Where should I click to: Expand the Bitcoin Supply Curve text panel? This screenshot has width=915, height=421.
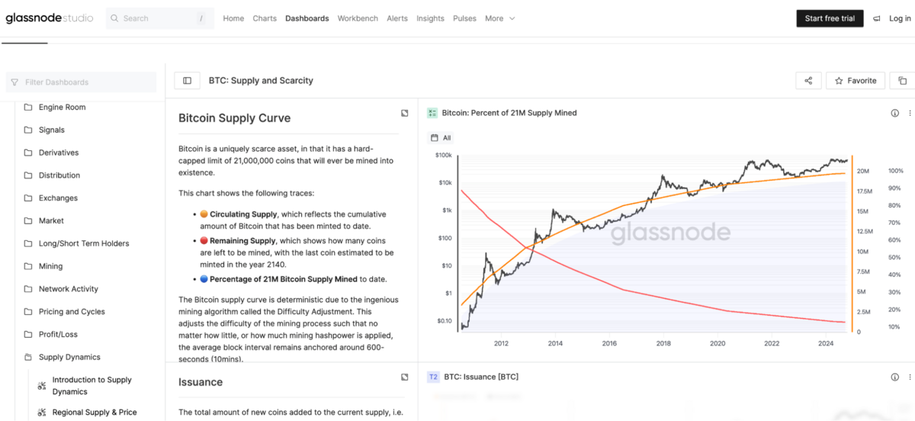(404, 114)
